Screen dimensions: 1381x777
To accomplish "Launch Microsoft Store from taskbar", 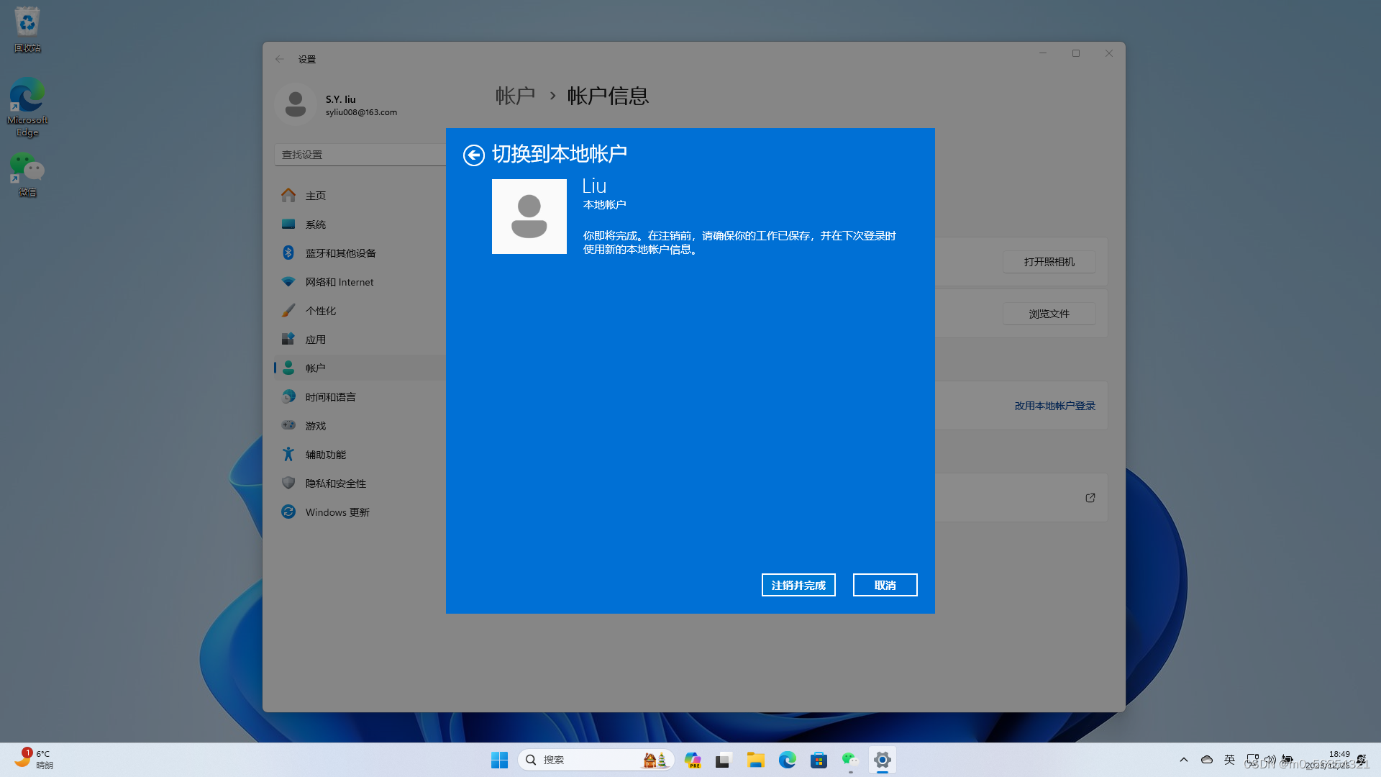I will 819,759.
